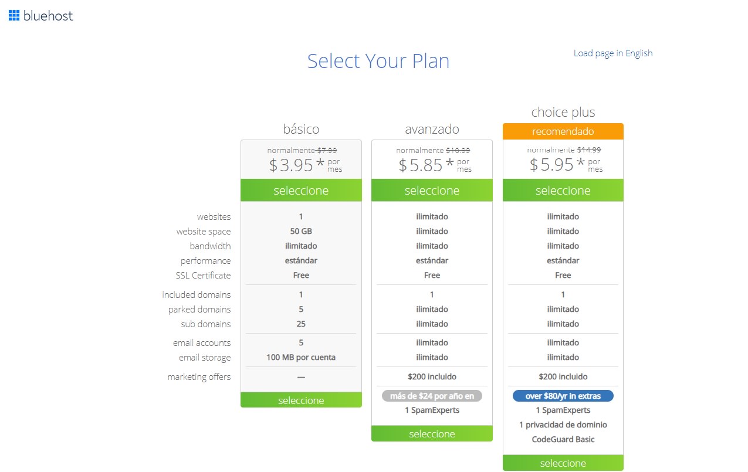
Task: Click the $5.85 price of avanzado plan
Action: (x=421, y=165)
